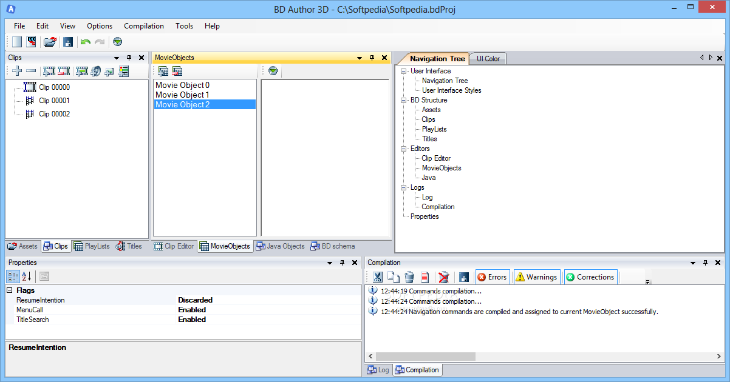Open the Compilation menu

[144, 26]
